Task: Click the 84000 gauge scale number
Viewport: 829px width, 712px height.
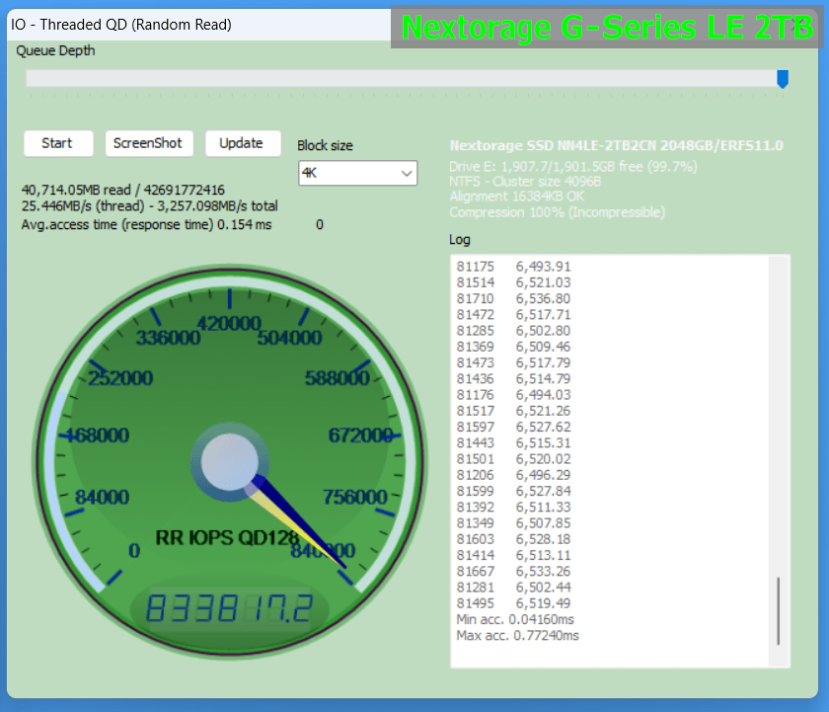Action: tap(102, 498)
